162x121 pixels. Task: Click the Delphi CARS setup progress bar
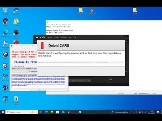81,63
